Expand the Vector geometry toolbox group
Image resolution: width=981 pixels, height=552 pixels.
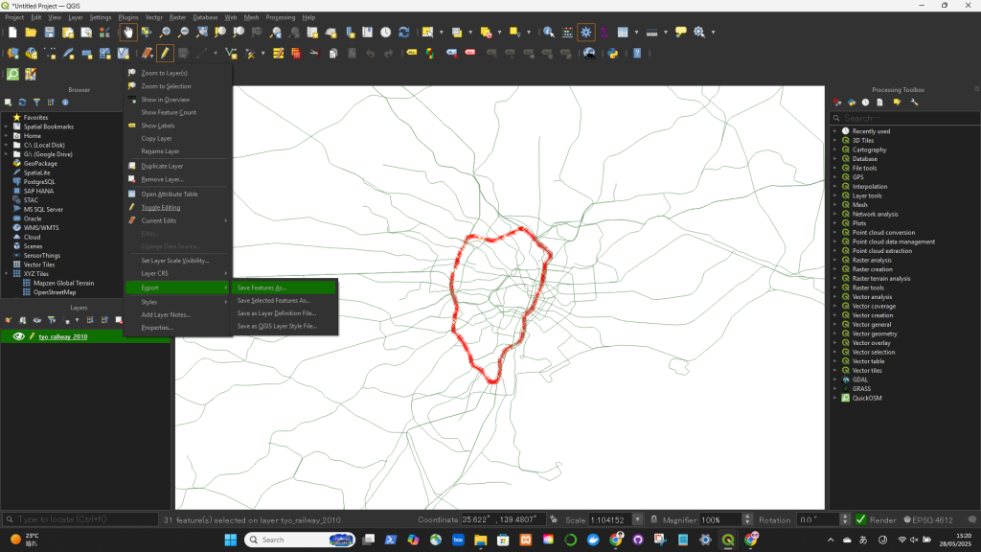834,333
